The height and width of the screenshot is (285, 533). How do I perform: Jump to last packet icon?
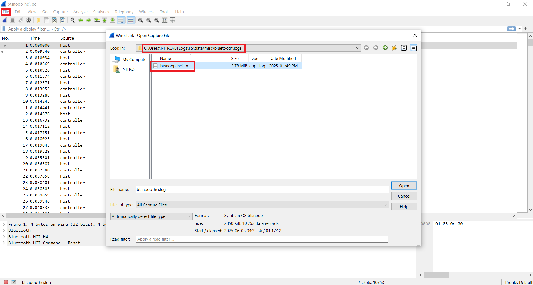coord(113,20)
